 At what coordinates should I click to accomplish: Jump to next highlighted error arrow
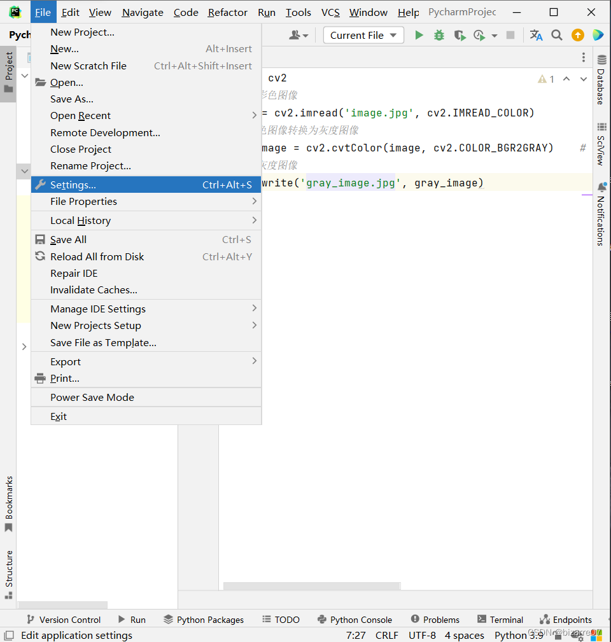click(584, 79)
